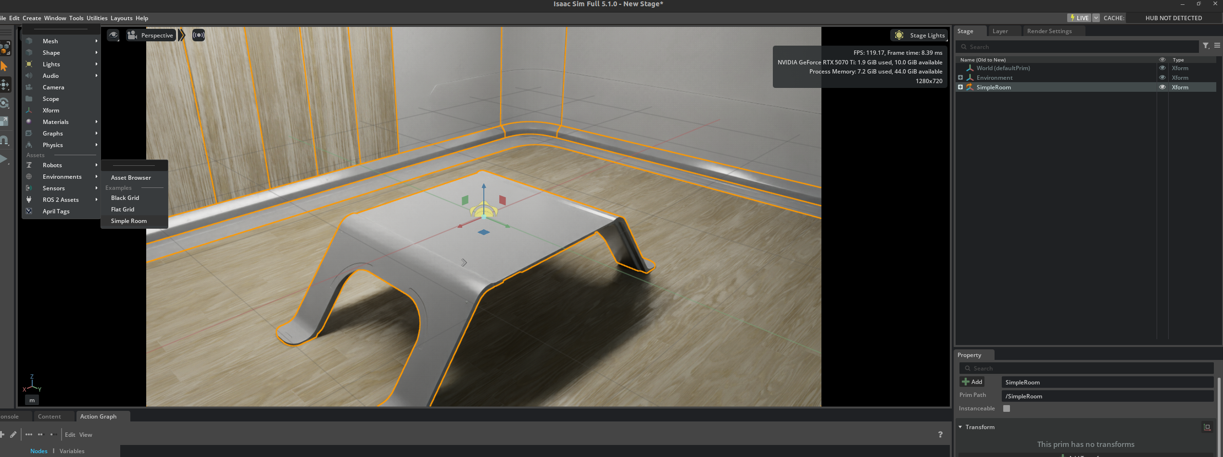1223x457 pixels.
Task: Select the selection mode cubes tool
Action: [x=5, y=48]
